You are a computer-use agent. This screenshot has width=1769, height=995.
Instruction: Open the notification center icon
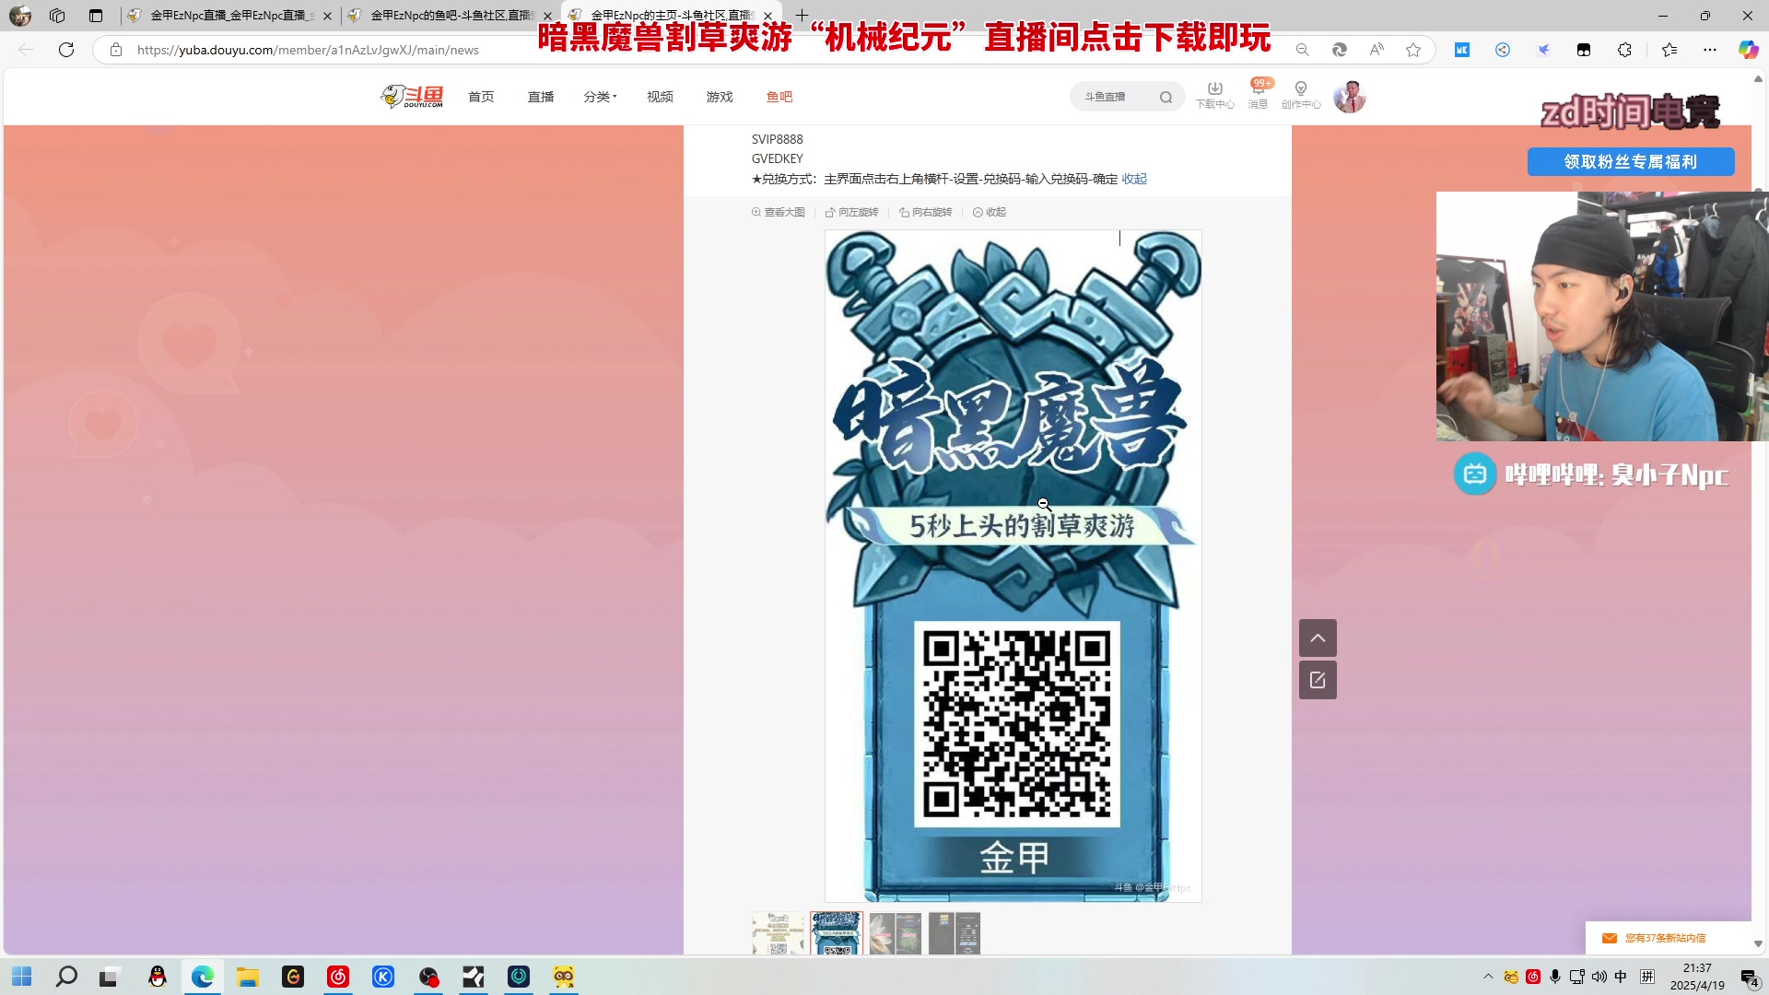click(1750, 977)
